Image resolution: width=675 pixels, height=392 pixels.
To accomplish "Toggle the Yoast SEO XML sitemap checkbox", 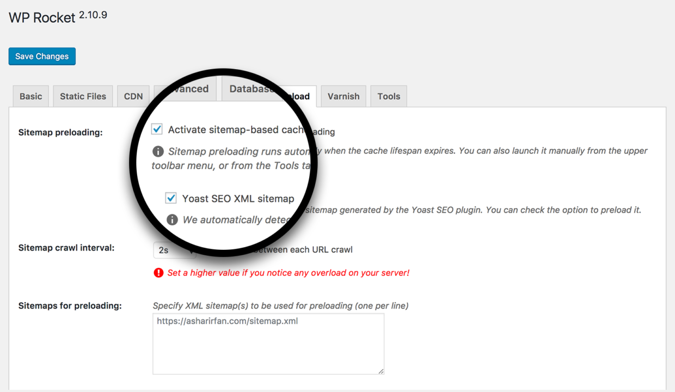I will tap(171, 198).
